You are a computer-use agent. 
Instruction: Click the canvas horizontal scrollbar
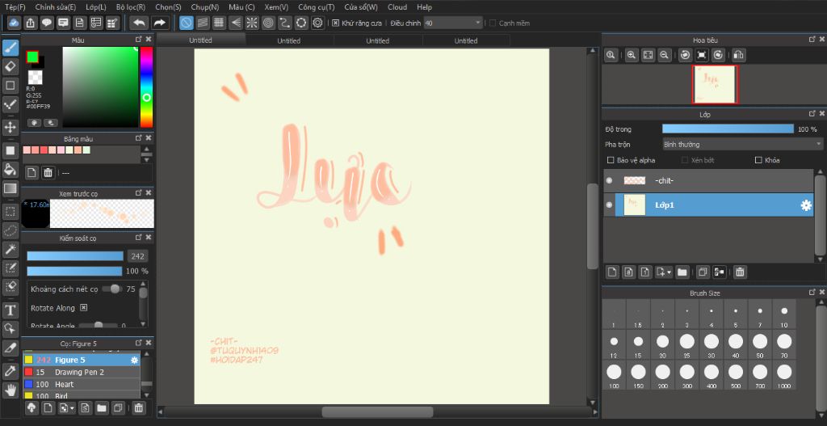point(378,411)
